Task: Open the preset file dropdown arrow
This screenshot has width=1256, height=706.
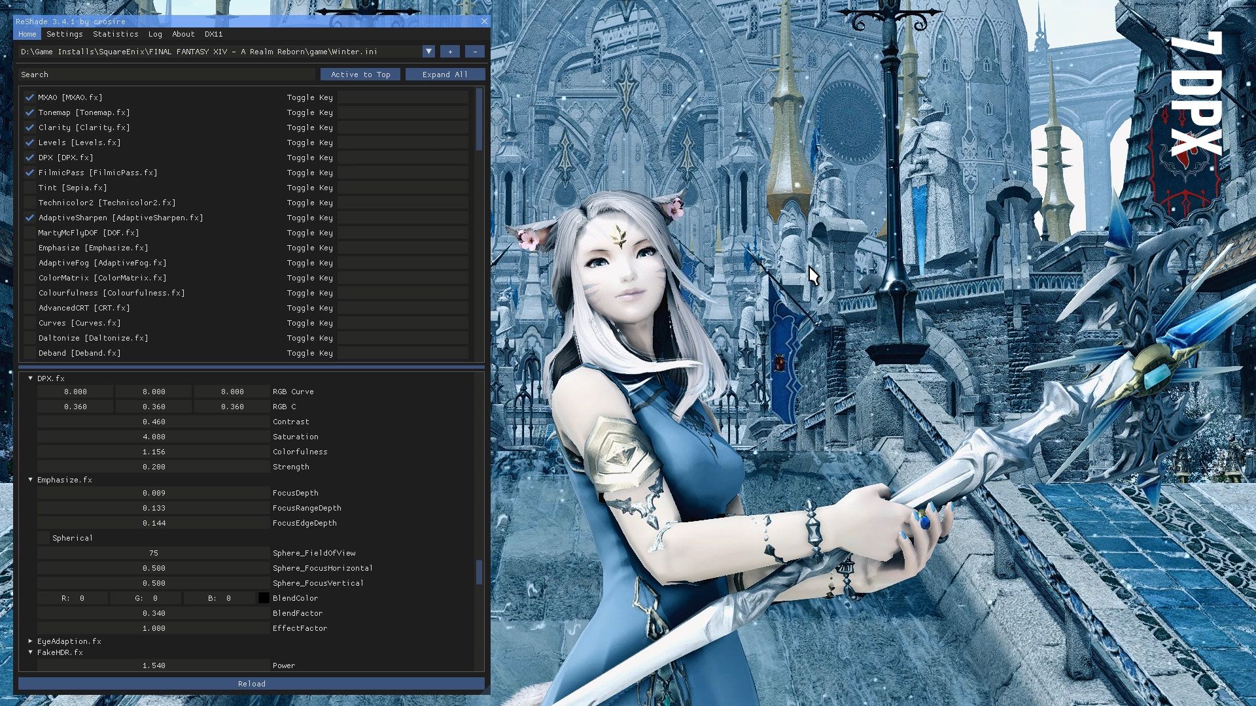Action: [428, 51]
